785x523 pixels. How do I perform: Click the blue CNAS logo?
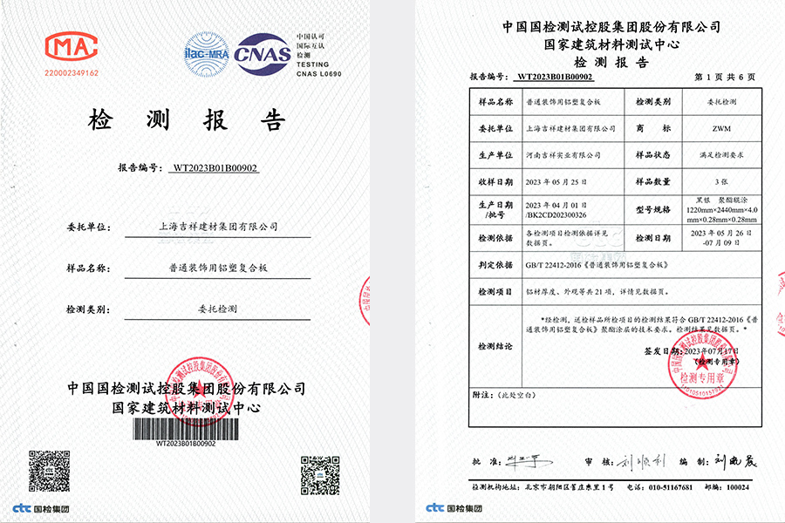click(x=263, y=51)
